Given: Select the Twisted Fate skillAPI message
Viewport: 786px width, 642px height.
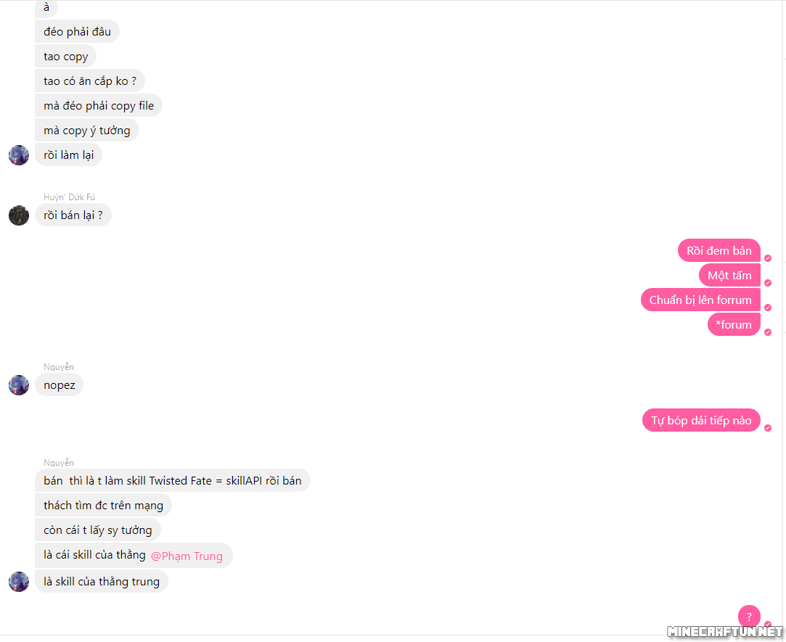Looking at the screenshot, I should [173, 481].
